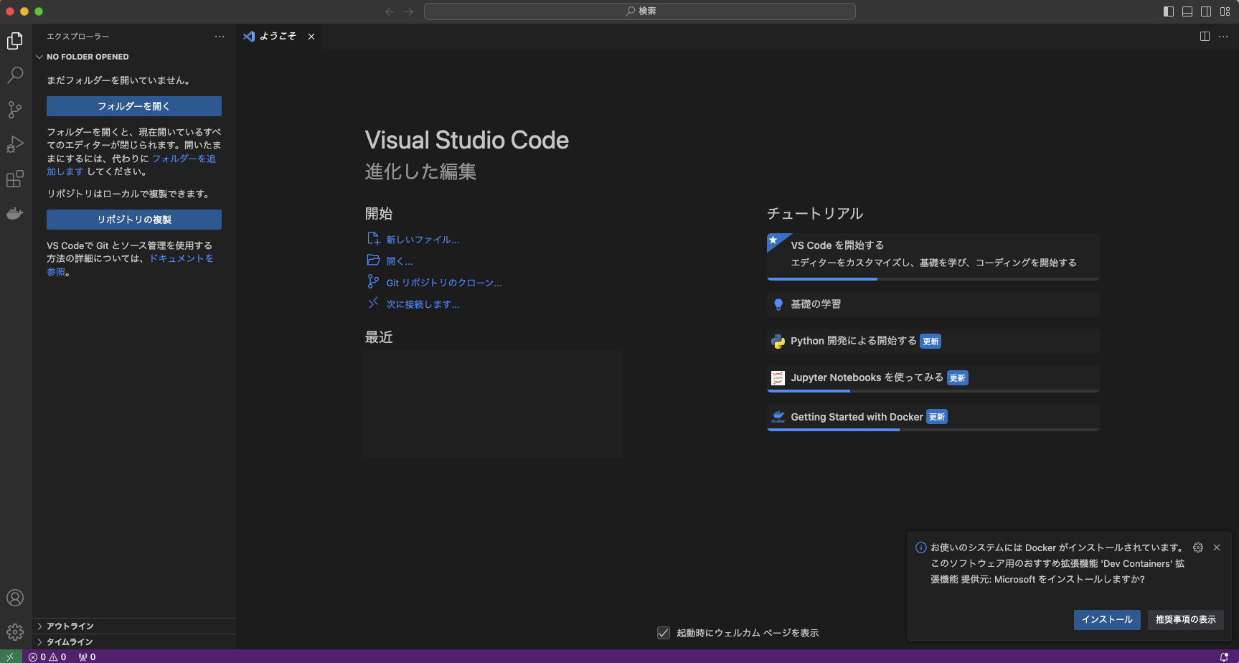Open 新しいファイル from the start list

coord(422,239)
